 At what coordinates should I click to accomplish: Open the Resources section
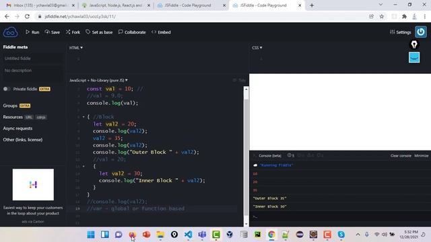click(13, 117)
